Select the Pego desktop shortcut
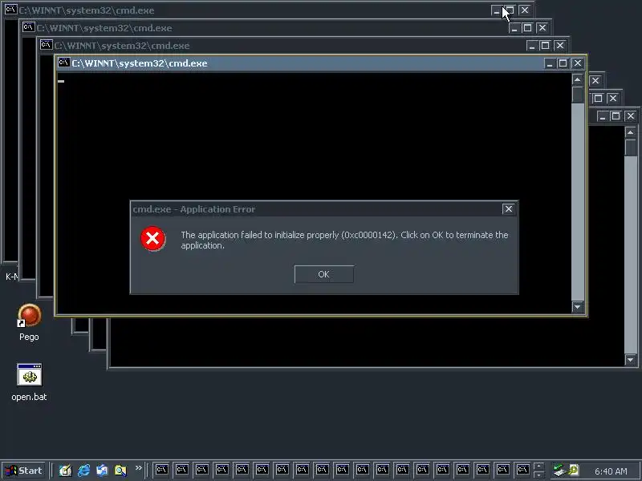Viewport: 642px width, 481px height. (29, 322)
